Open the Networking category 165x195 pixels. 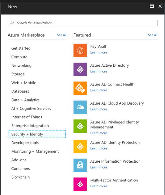pyautogui.click(x=21, y=65)
